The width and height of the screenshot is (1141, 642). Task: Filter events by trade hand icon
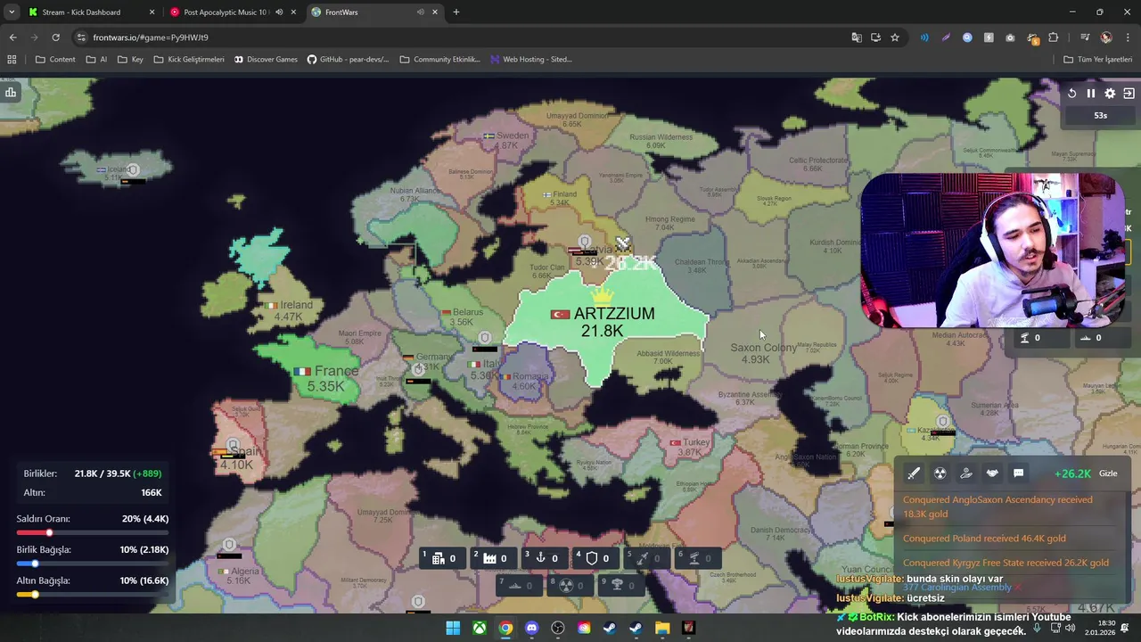tap(966, 473)
